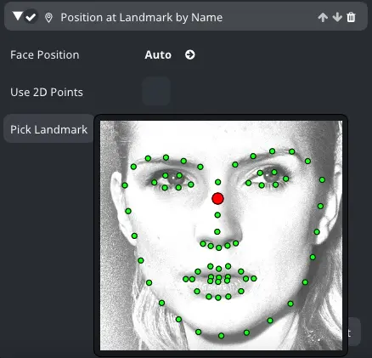
Task: Select the chin bottom center landmark point
Action: coord(222,336)
